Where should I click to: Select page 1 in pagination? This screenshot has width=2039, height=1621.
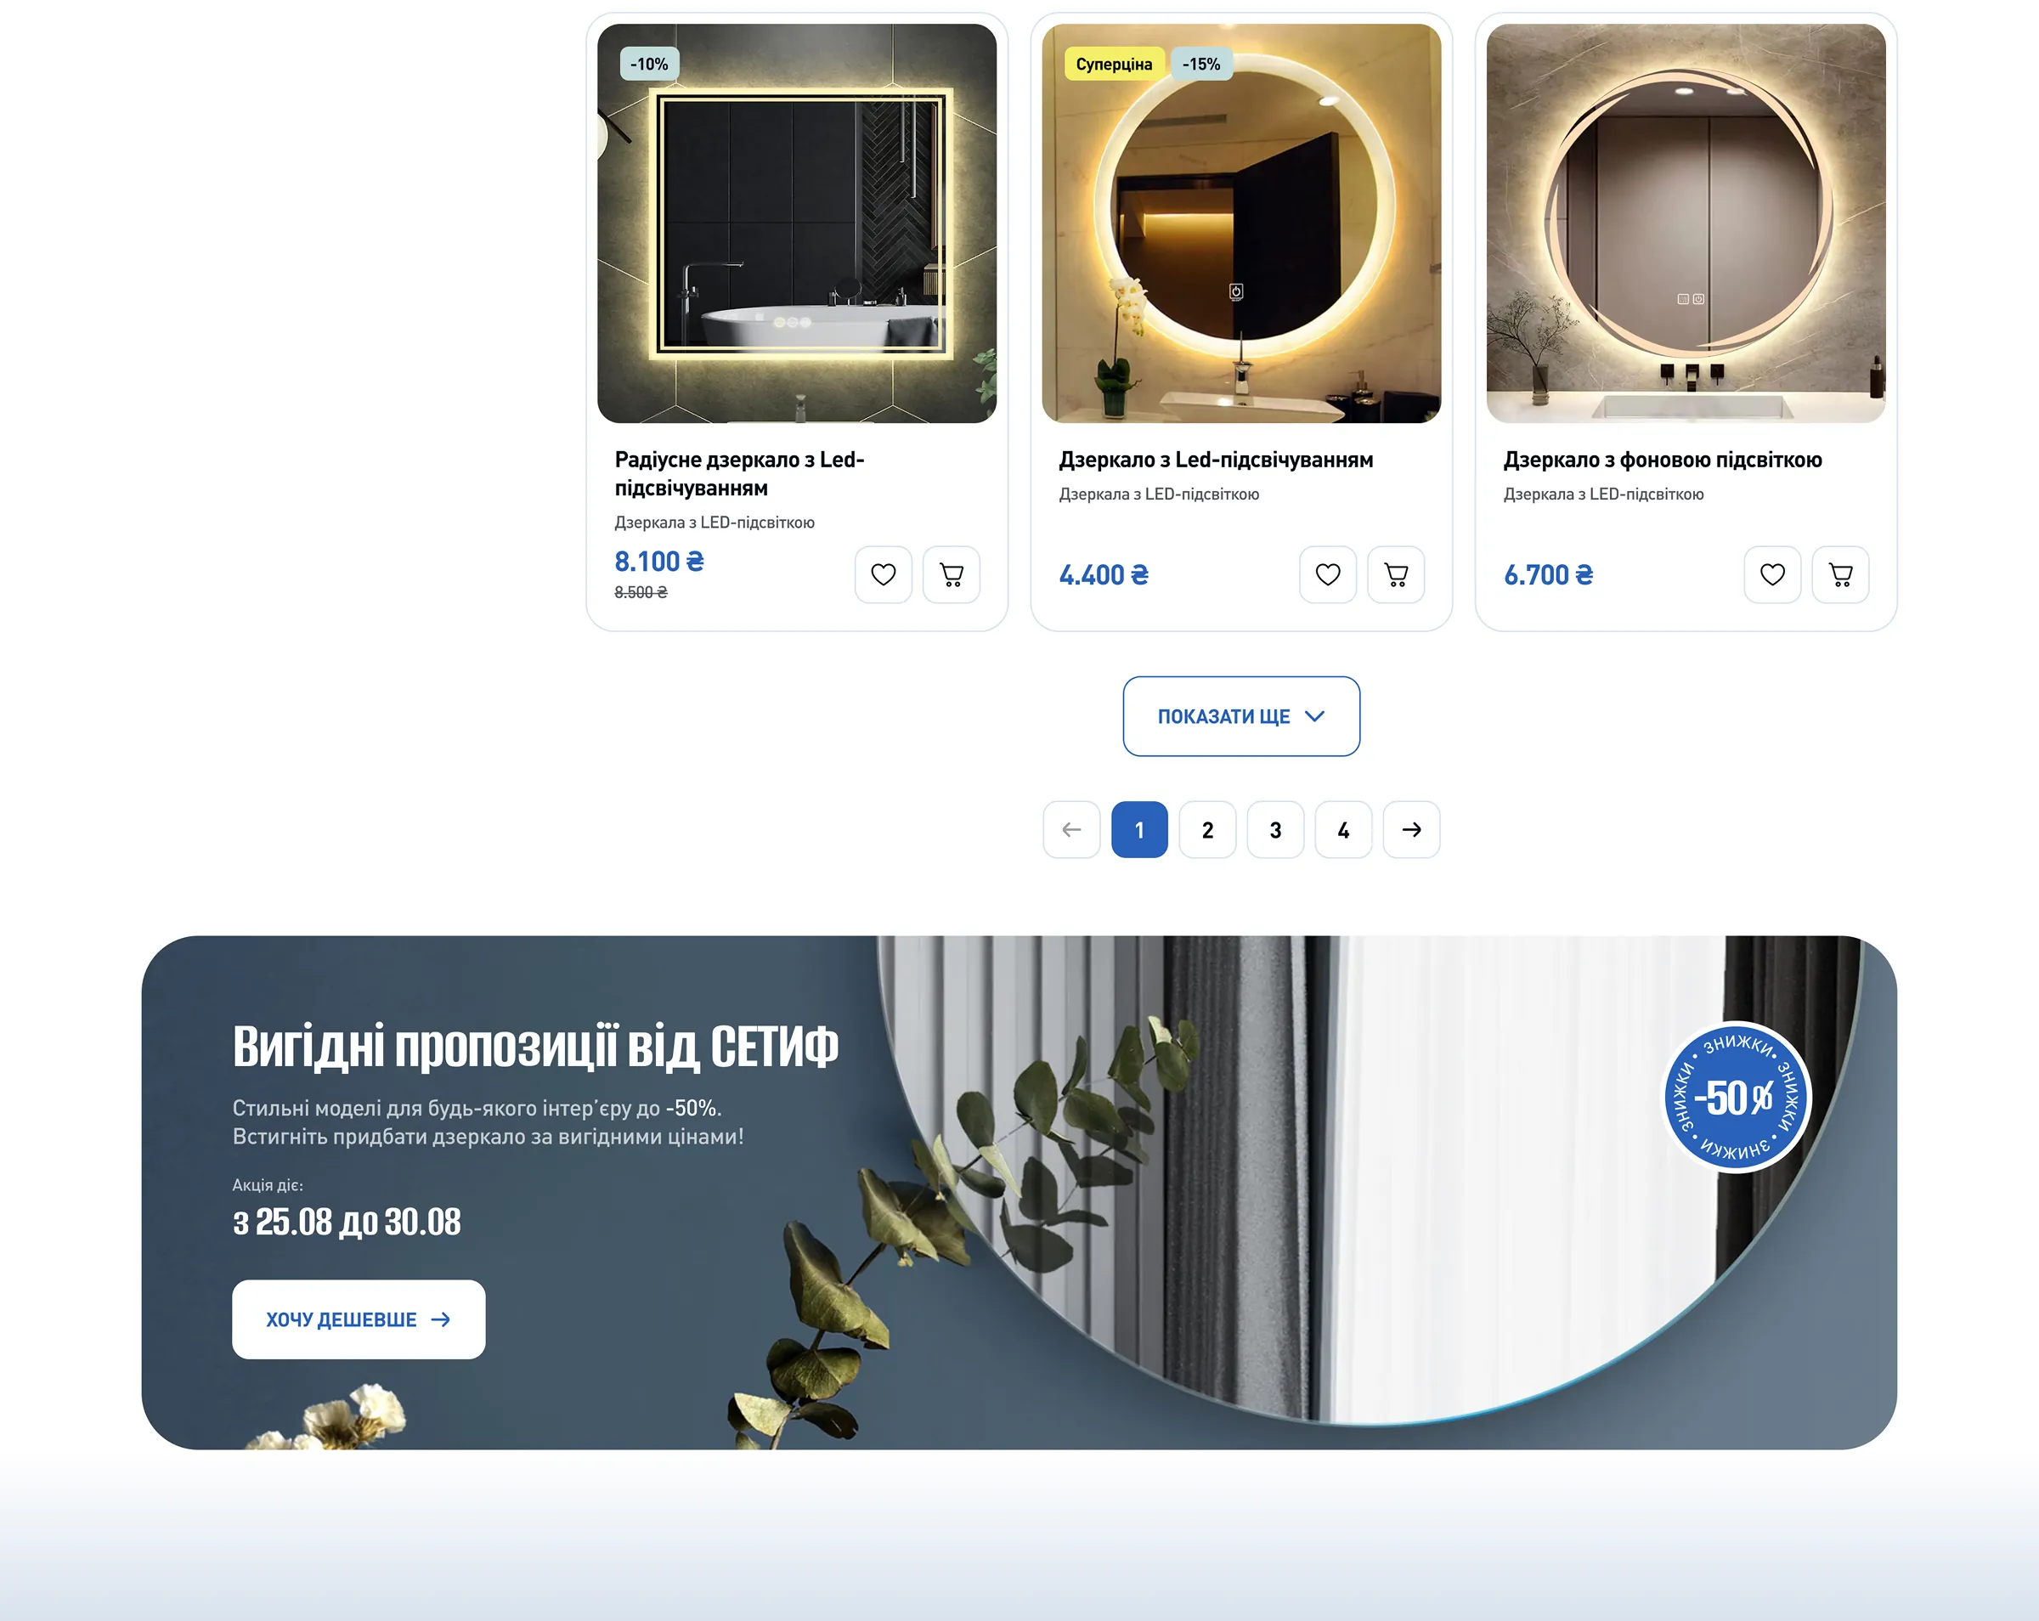coord(1138,829)
